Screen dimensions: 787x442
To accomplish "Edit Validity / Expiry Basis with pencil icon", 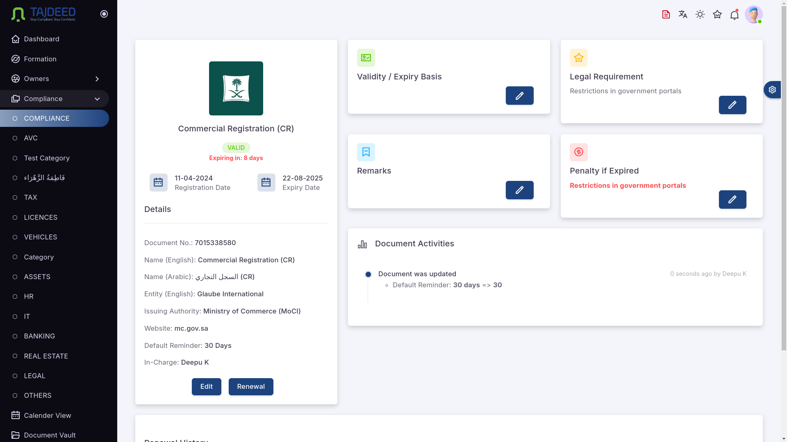I will [x=519, y=95].
